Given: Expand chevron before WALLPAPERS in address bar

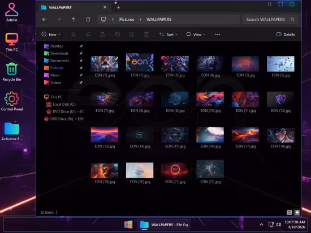Looking at the screenshot, I should point(140,19).
